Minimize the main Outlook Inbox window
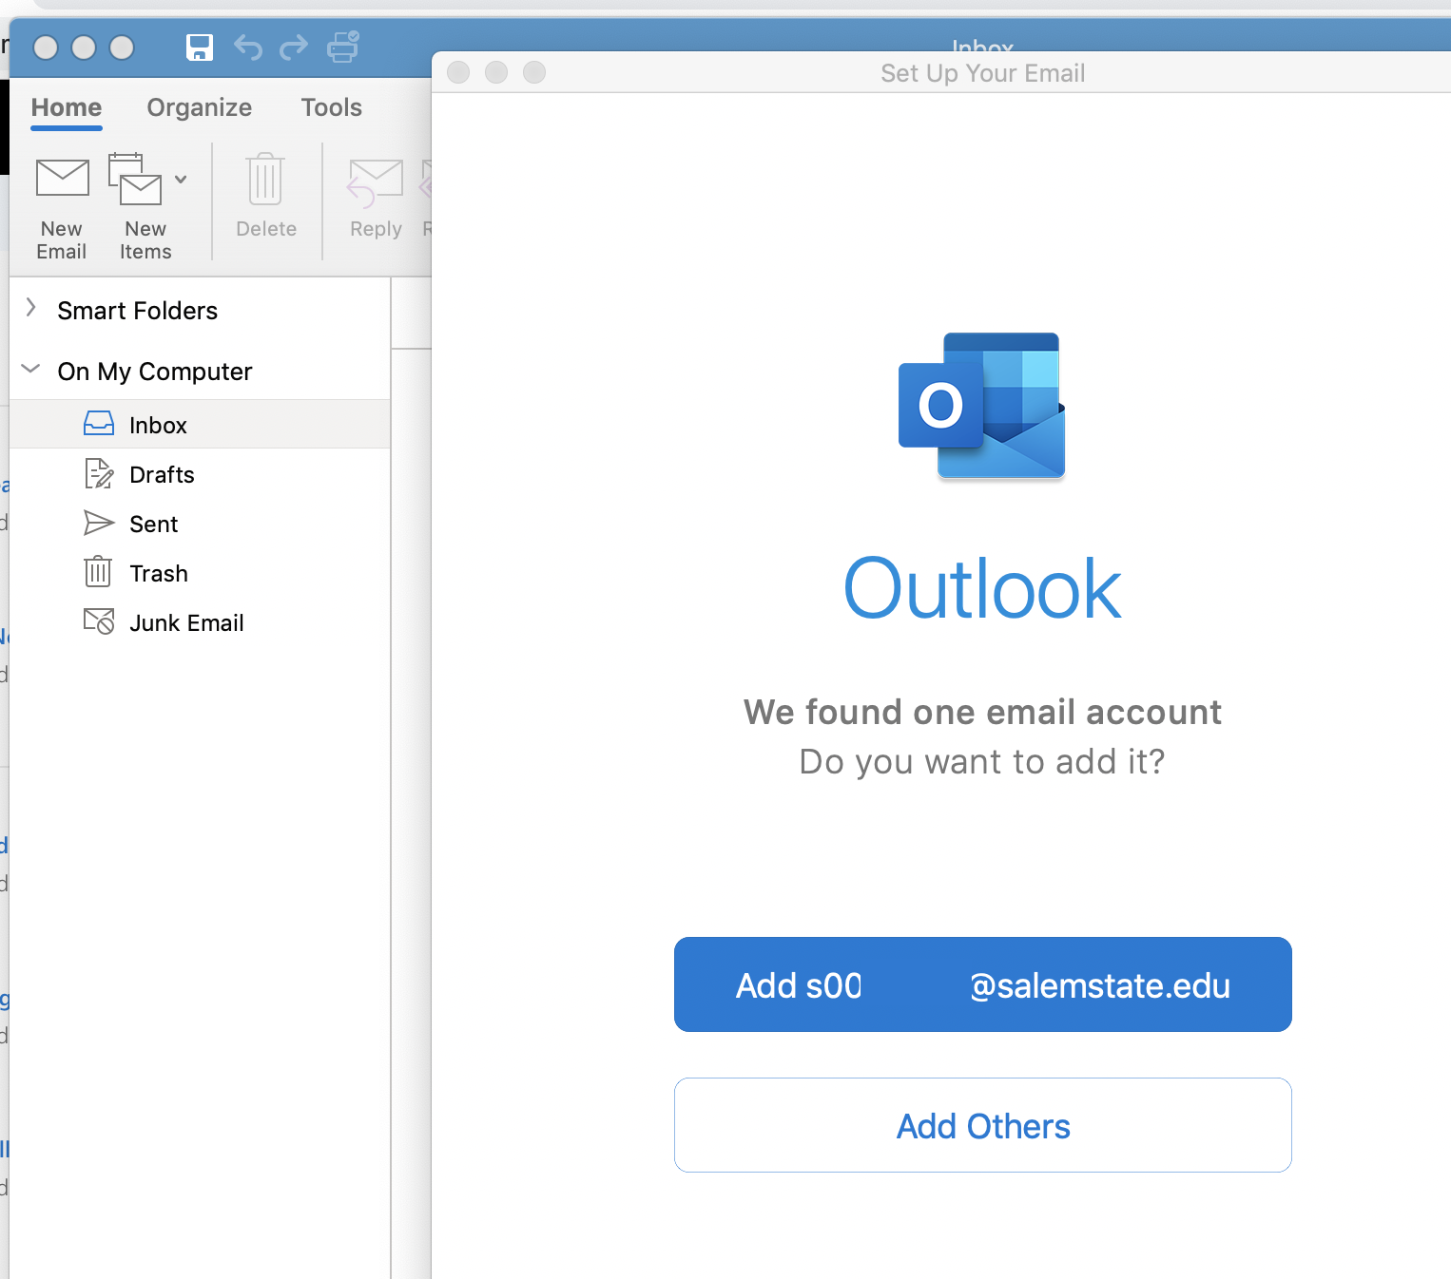 [x=84, y=48]
